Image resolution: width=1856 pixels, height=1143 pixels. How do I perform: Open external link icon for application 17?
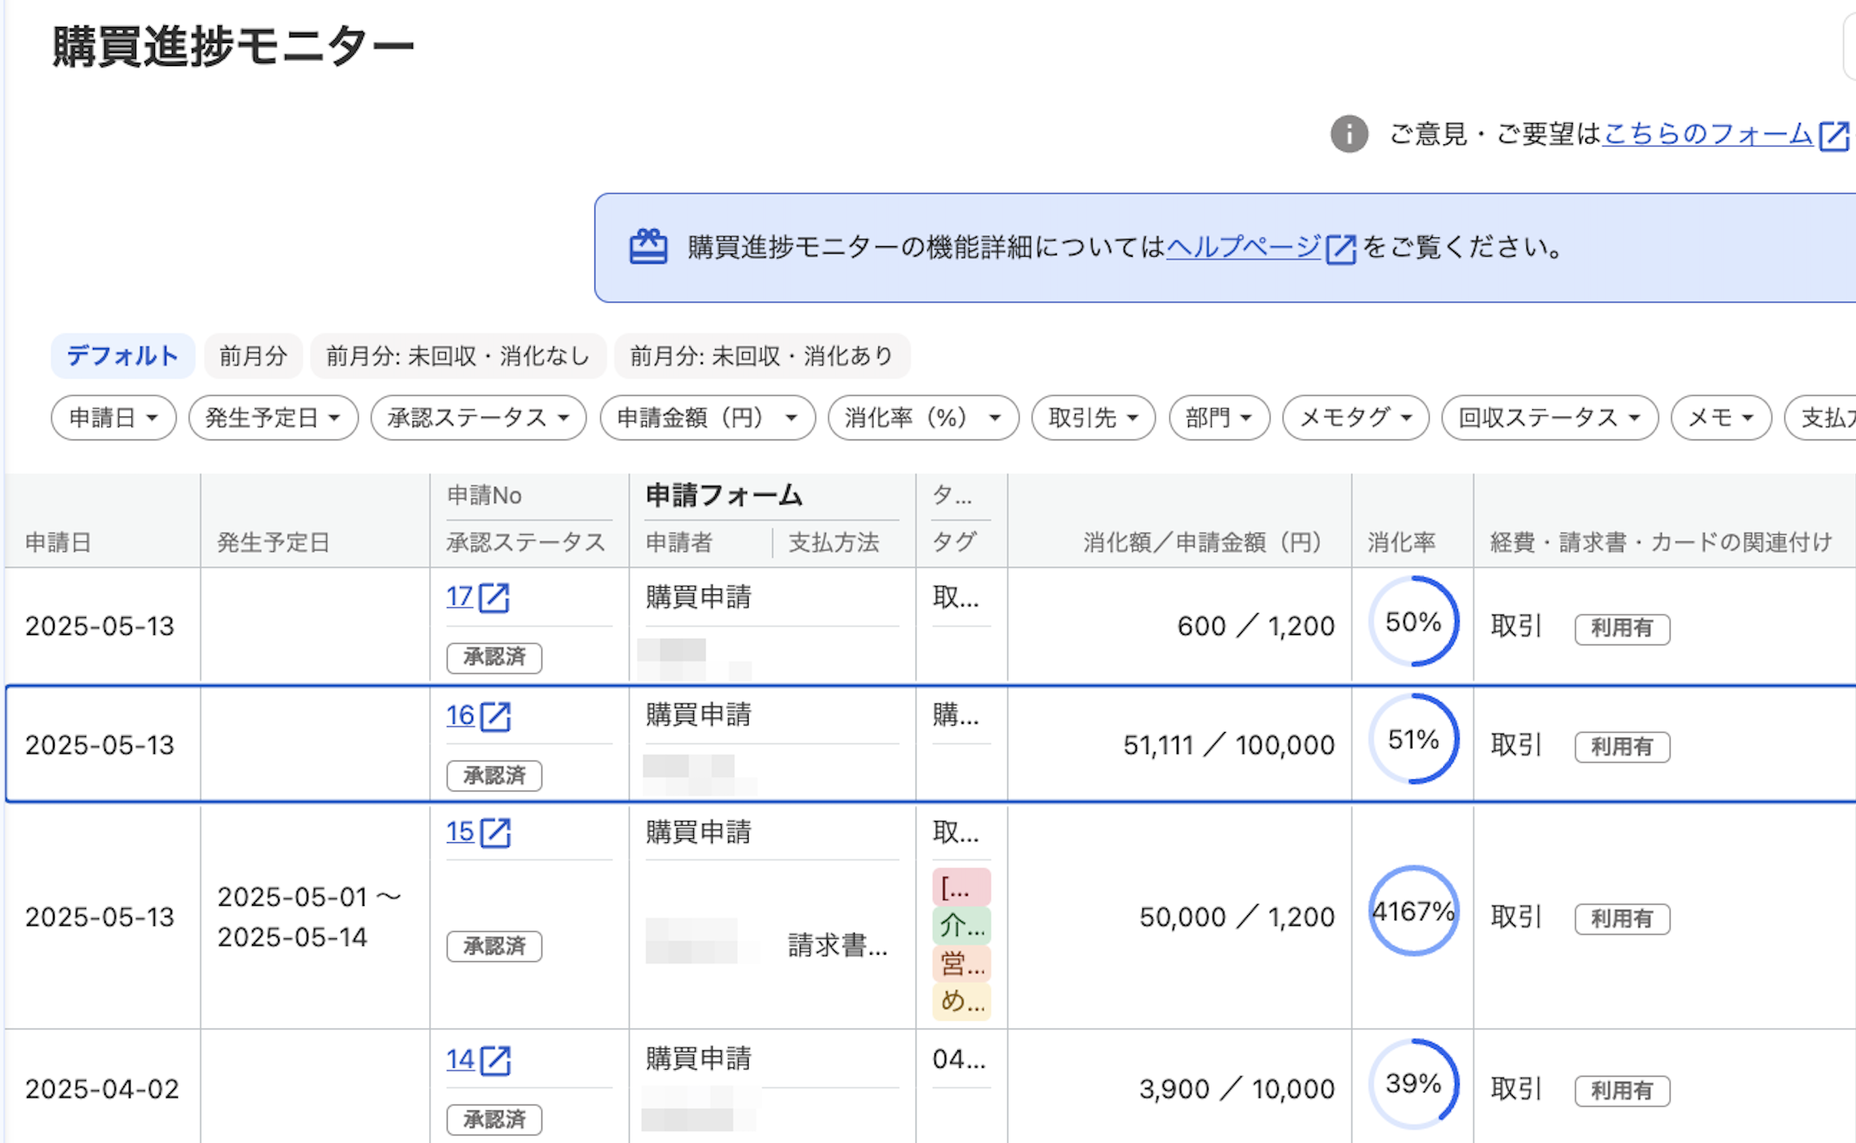494,598
